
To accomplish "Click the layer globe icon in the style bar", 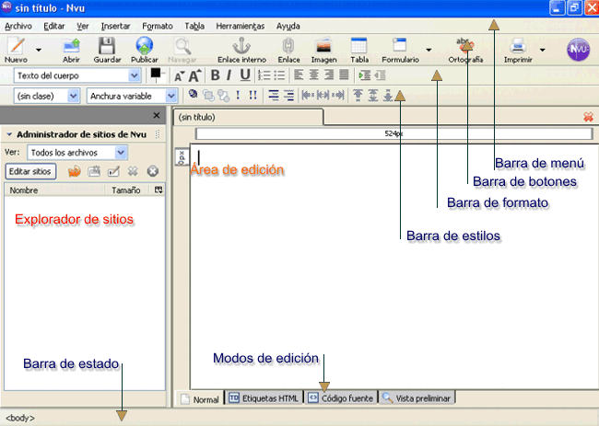I will tap(193, 94).
